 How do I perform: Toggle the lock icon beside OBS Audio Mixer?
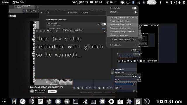pyautogui.click(x=112, y=73)
